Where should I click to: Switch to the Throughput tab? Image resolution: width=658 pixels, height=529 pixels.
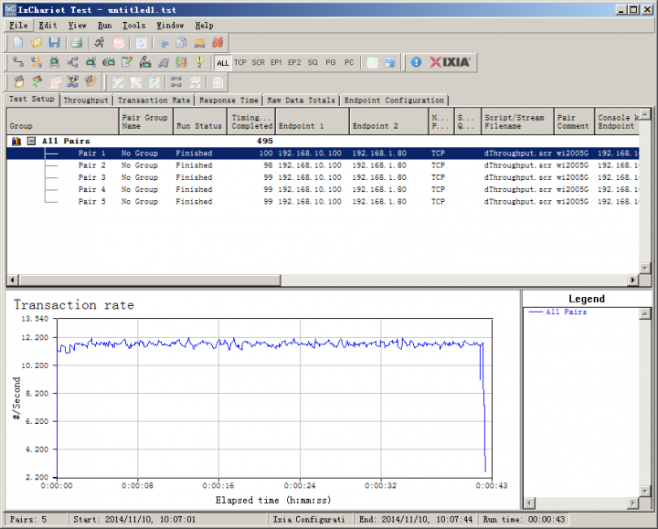click(86, 101)
